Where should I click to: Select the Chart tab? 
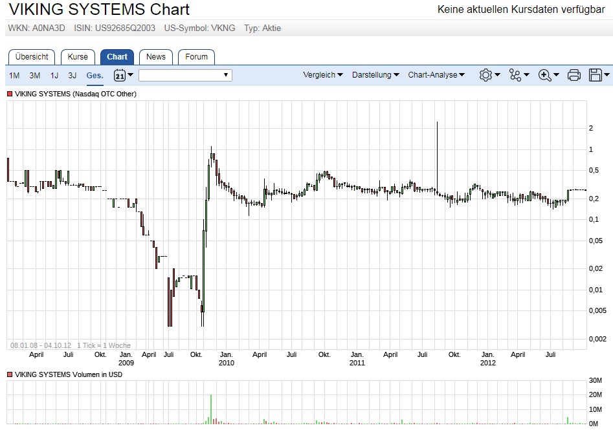(x=117, y=57)
